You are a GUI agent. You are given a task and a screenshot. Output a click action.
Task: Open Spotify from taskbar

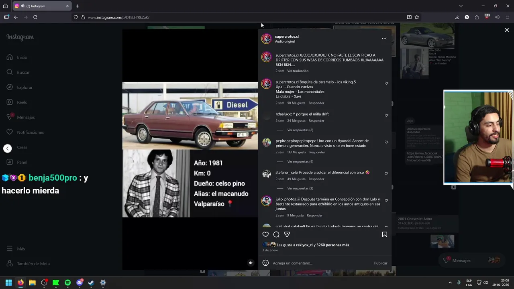[x=67, y=283]
